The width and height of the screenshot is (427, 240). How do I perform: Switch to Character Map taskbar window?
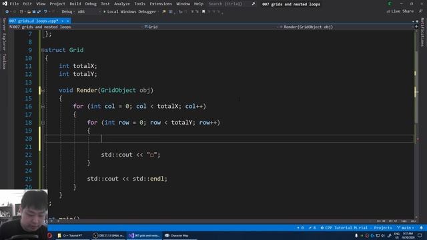(x=179, y=235)
